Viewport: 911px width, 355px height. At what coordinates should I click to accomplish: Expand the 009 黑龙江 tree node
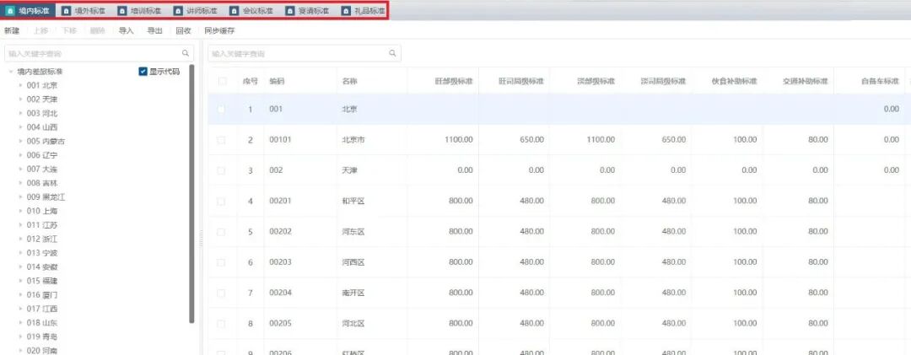21,197
